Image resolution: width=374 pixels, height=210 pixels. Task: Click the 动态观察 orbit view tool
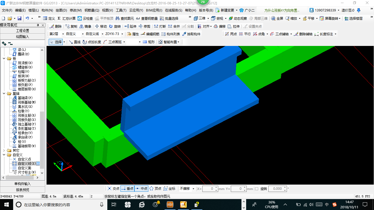click(238, 18)
